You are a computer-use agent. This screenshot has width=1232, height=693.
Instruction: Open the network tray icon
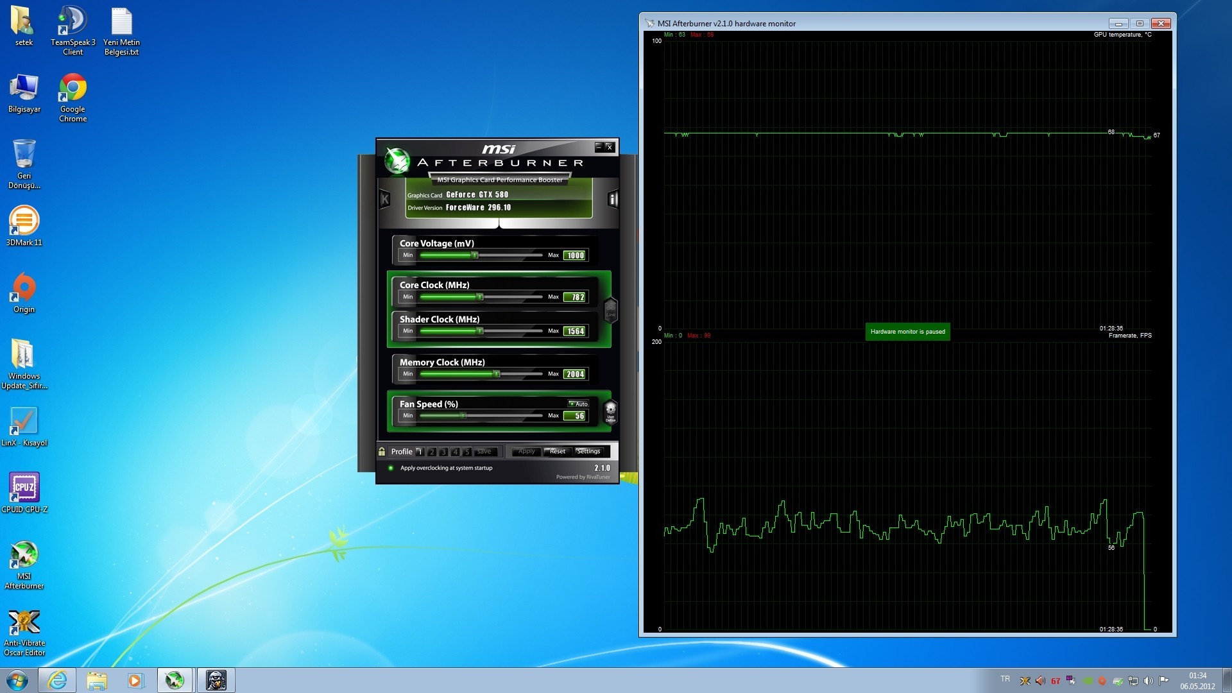(x=1133, y=681)
